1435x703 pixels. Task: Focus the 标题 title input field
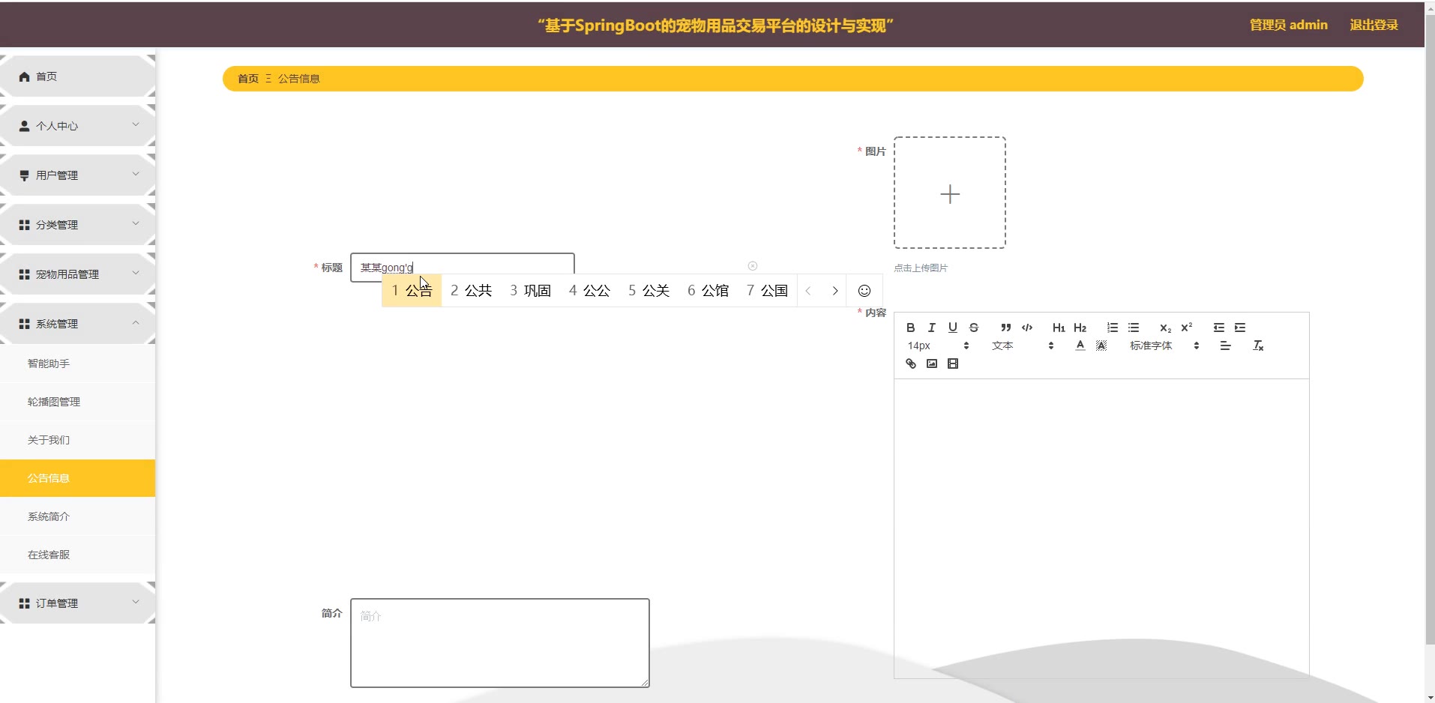[462, 267]
